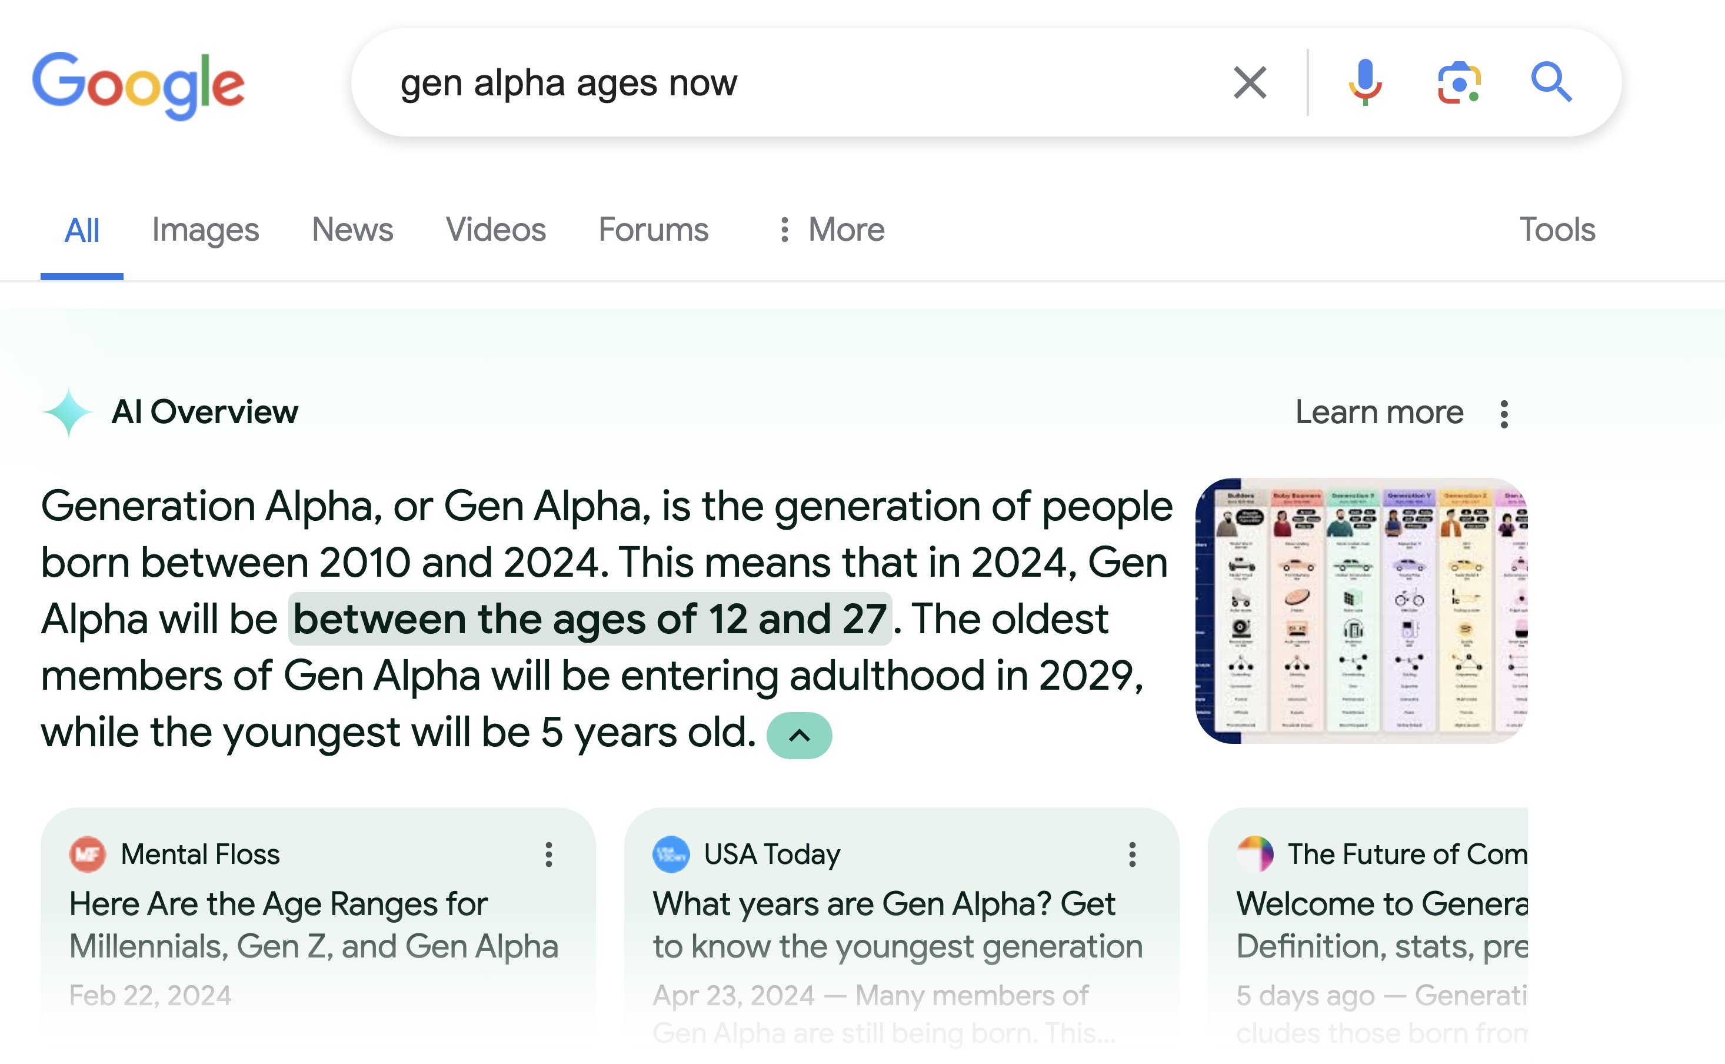Go to the Videos tab
Image resolution: width=1725 pixels, height=1064 pixels.
(x=495, y=230)
